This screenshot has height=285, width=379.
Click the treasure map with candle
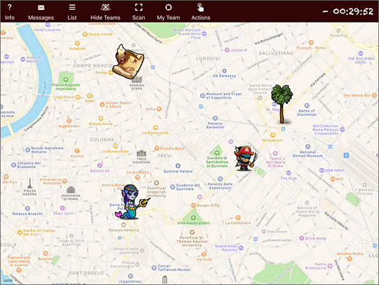pos(128,61)
